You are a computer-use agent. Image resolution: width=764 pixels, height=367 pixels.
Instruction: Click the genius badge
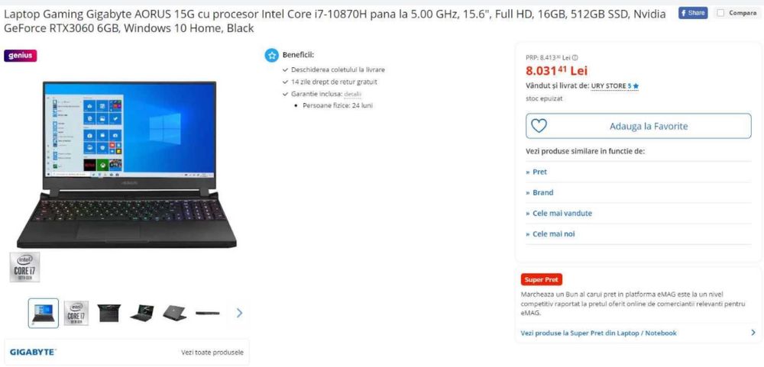tap(21, 56)
